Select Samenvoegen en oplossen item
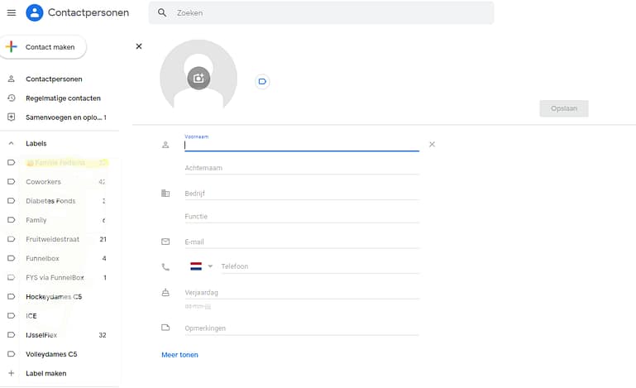 tap(63, 117)
